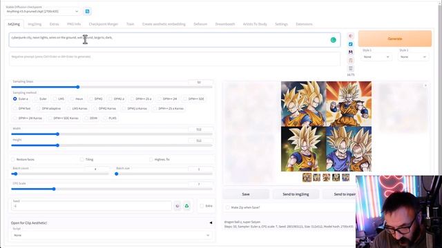Choose the DPM++ 2M Karras sampler
This screenshot has width=442, height=248.
click(x=28, y=118)
